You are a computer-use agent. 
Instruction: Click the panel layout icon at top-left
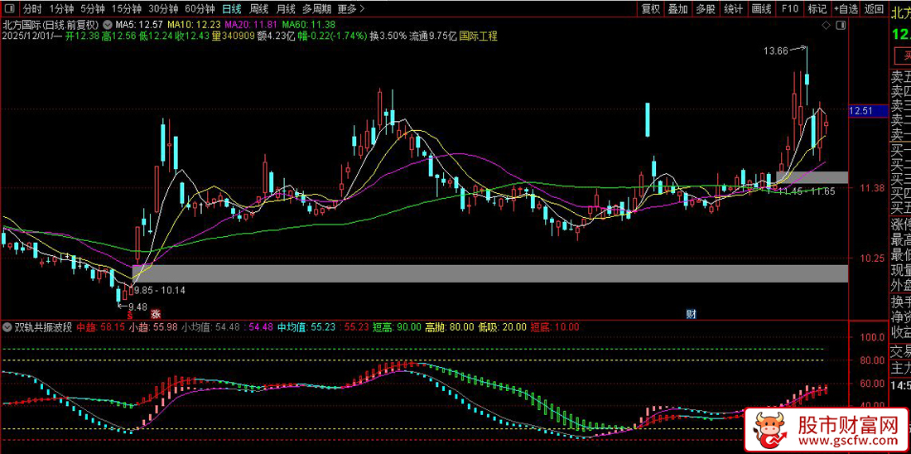click(8, 9)
